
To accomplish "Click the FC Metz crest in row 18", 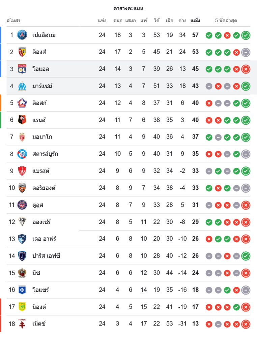I will point(22,324).
